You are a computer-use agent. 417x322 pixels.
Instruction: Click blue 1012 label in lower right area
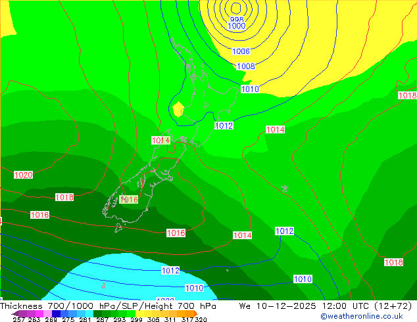[284, 231]
